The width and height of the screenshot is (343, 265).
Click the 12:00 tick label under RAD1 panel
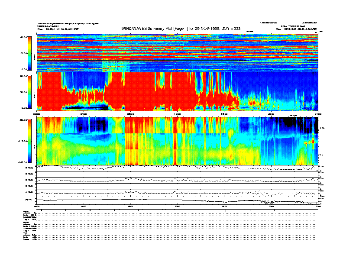(x=178, y=114)
